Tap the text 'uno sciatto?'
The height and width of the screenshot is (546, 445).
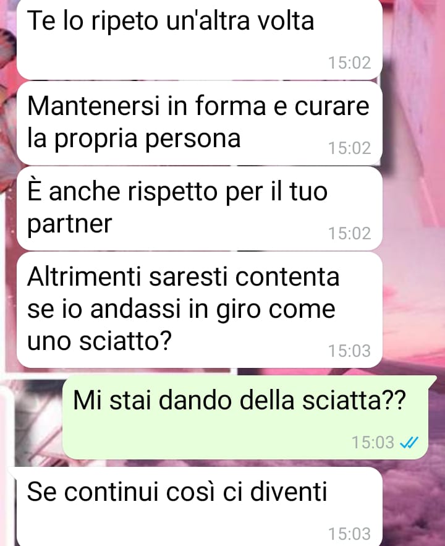tap(100, 340)
